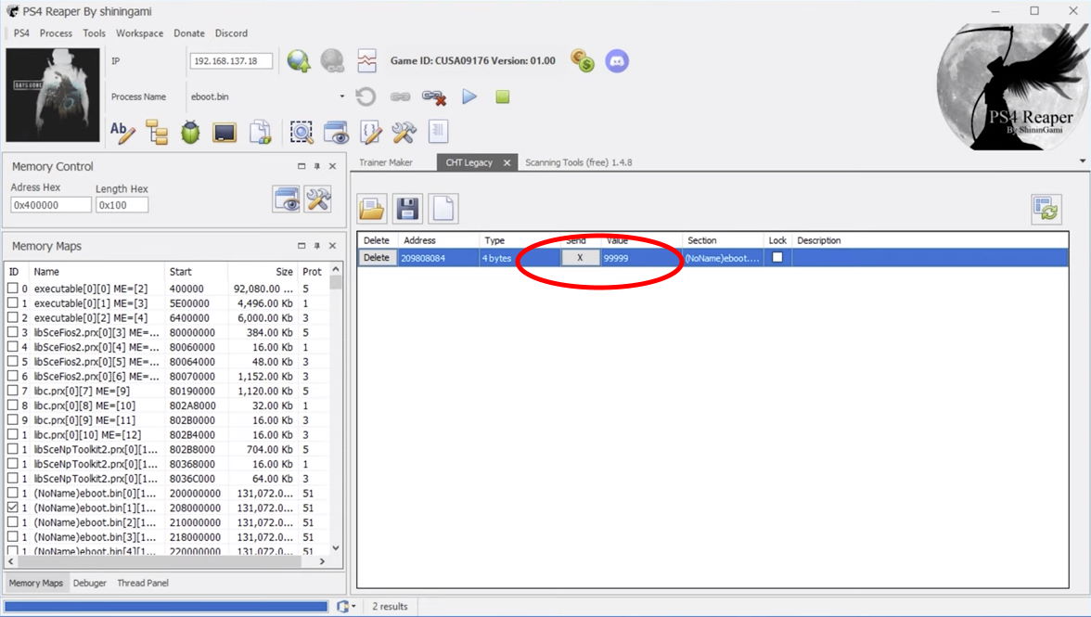Image resolution: width=1091 pixels, height=617 pixels.
Task: Check the executable[0][0] memory map checkbox
Action: [13, 289]
